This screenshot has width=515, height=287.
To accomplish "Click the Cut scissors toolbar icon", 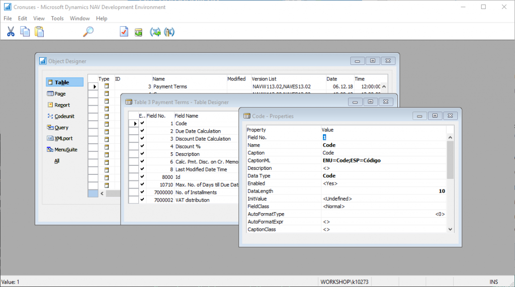I will (11, 31).
